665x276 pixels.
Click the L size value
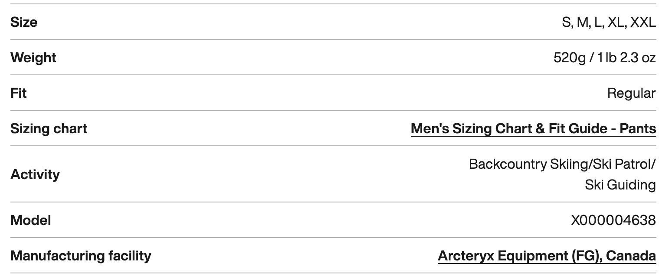pyautogui.click(x=598, y=22)
